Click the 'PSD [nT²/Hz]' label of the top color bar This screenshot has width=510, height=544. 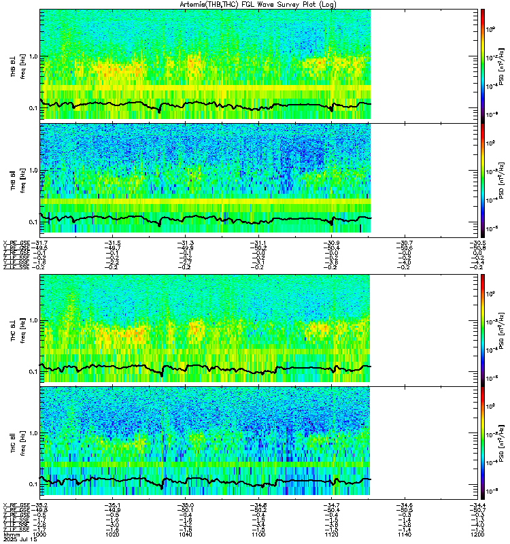(501, 66)
